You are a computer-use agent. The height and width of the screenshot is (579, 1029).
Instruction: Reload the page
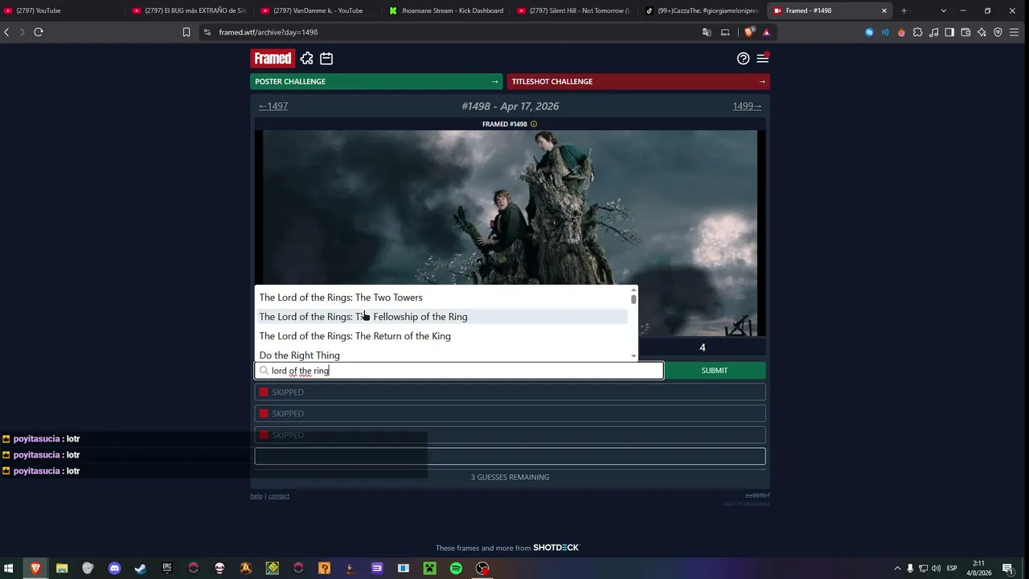(x=38, y=32)
